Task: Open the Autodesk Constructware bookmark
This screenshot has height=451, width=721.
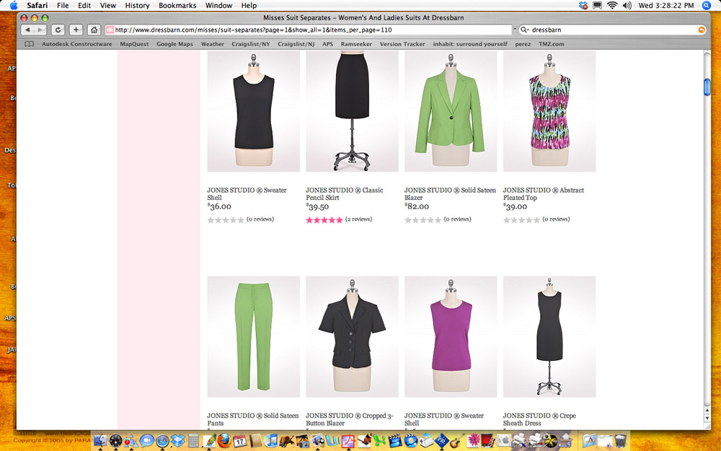Action: click(x=77, y=44)
